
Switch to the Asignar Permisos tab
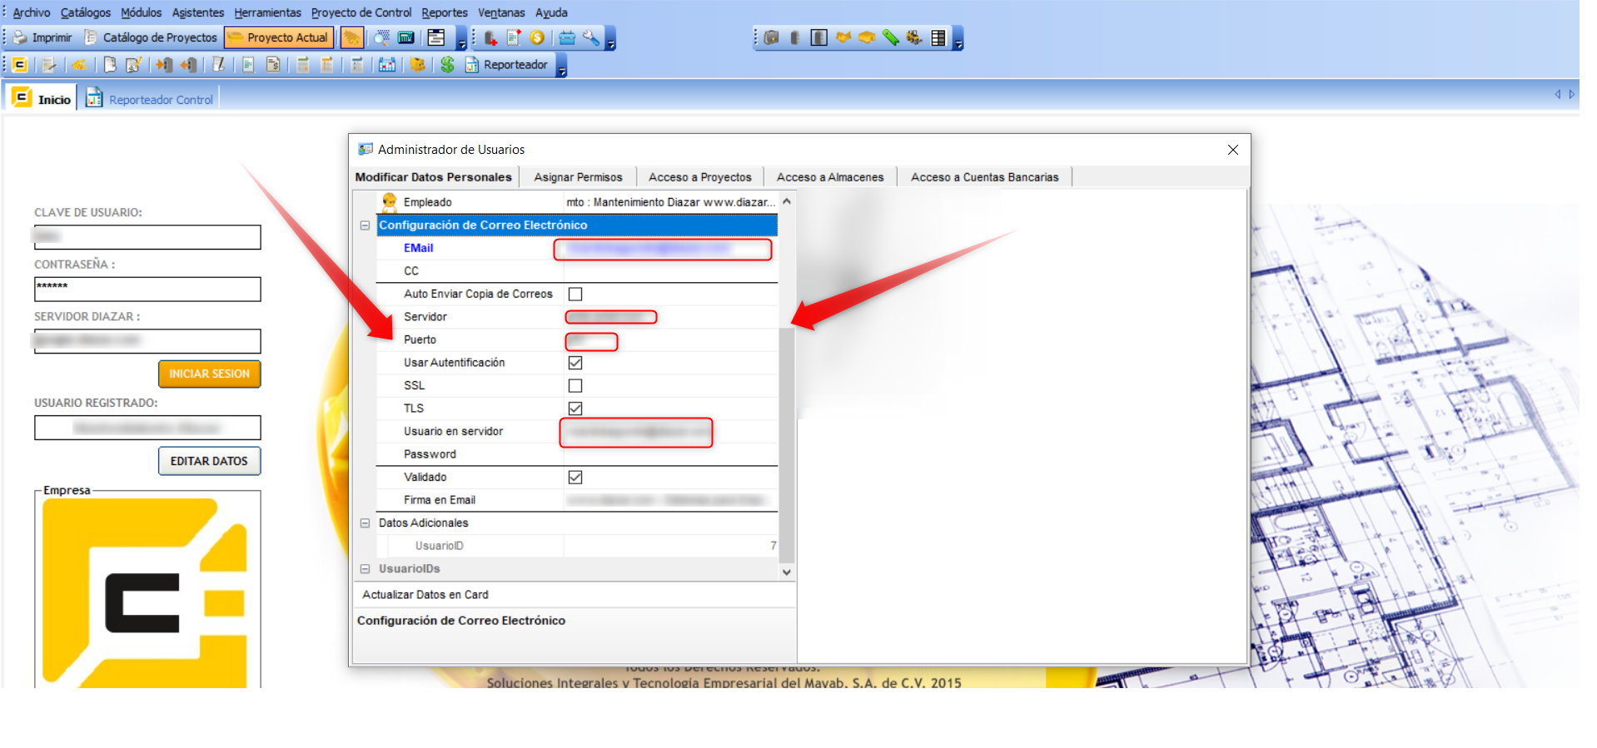point(578,177)
